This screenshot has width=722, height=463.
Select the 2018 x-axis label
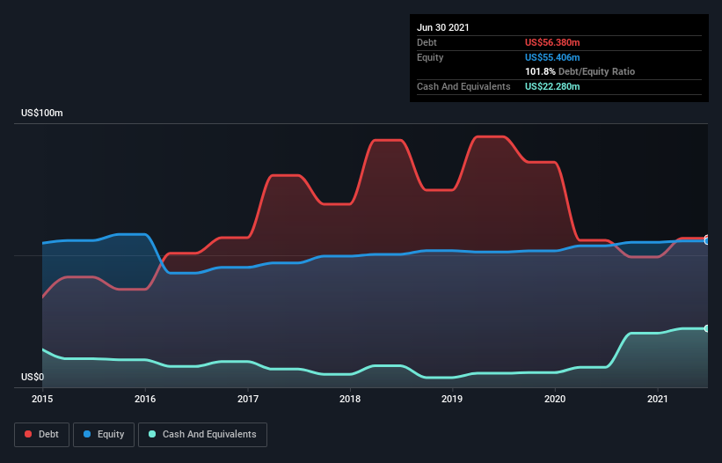coord(350,399)
